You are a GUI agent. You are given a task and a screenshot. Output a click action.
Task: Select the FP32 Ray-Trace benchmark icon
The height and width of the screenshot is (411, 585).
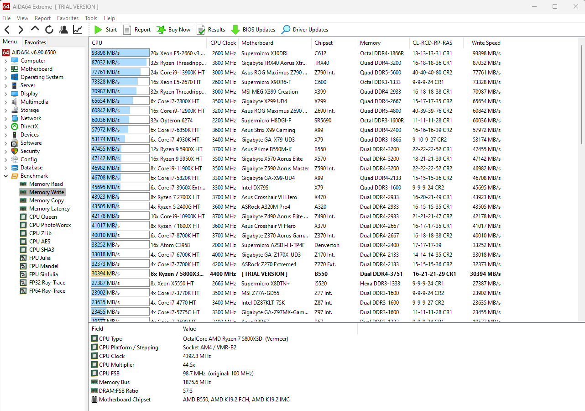pyautogui.click(x=23, y=283)
